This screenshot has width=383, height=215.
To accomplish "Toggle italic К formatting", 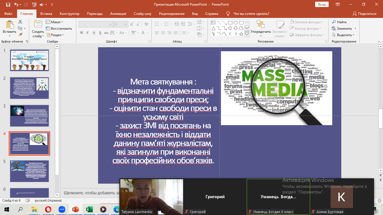I will coord(87,33).
